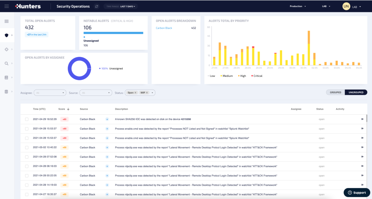
Task: Select the shield Security Operations sidebar icon
Action: (7, 35)
